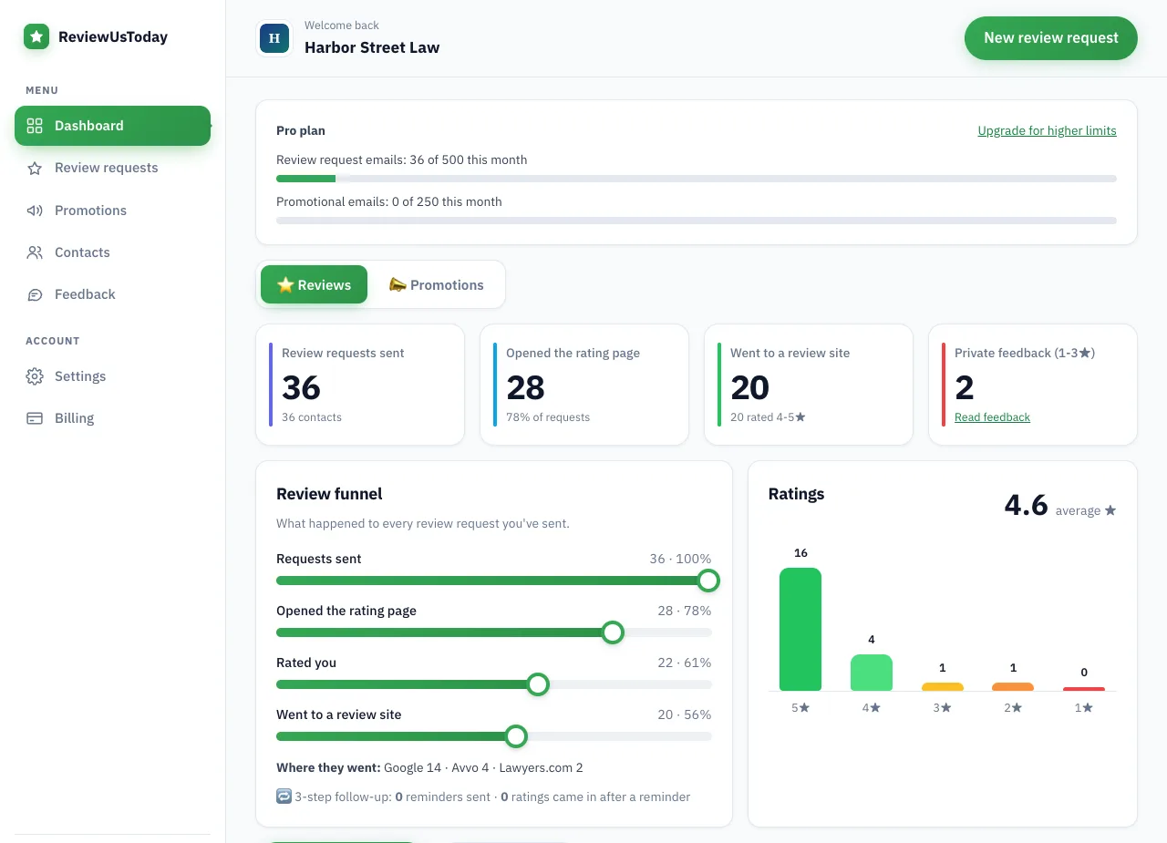Click the Settings gear icon
The image size is (1167, 843).
pos(35,376)
